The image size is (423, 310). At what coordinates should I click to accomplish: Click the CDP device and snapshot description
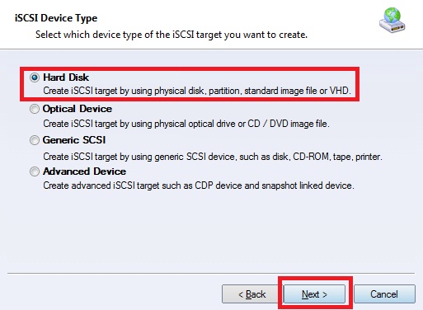199,186
